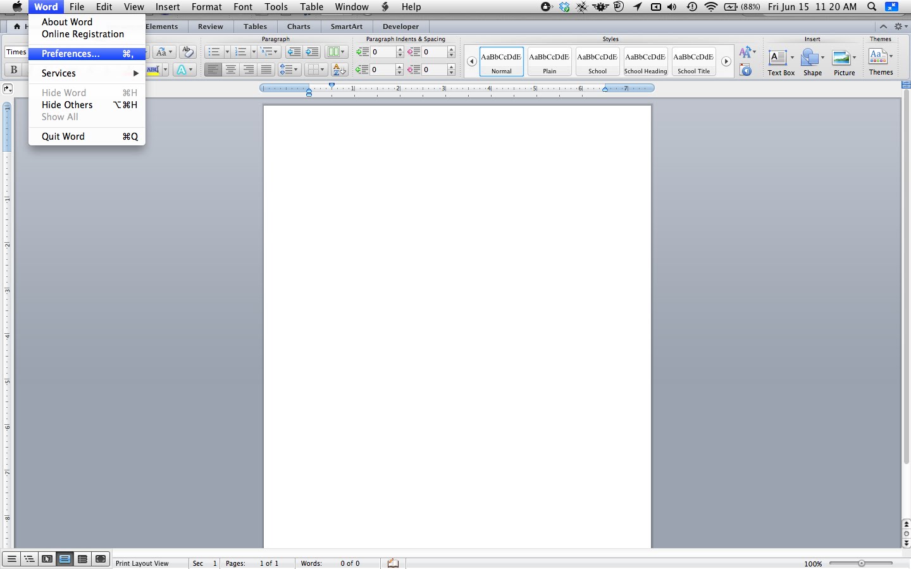Switch to the Tables ribbon tab

click(x=255, y=27)
